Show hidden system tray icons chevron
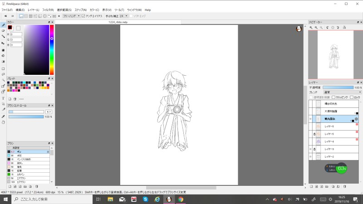The height and width of the screenshot is (204, 363). tap(267, 199)
